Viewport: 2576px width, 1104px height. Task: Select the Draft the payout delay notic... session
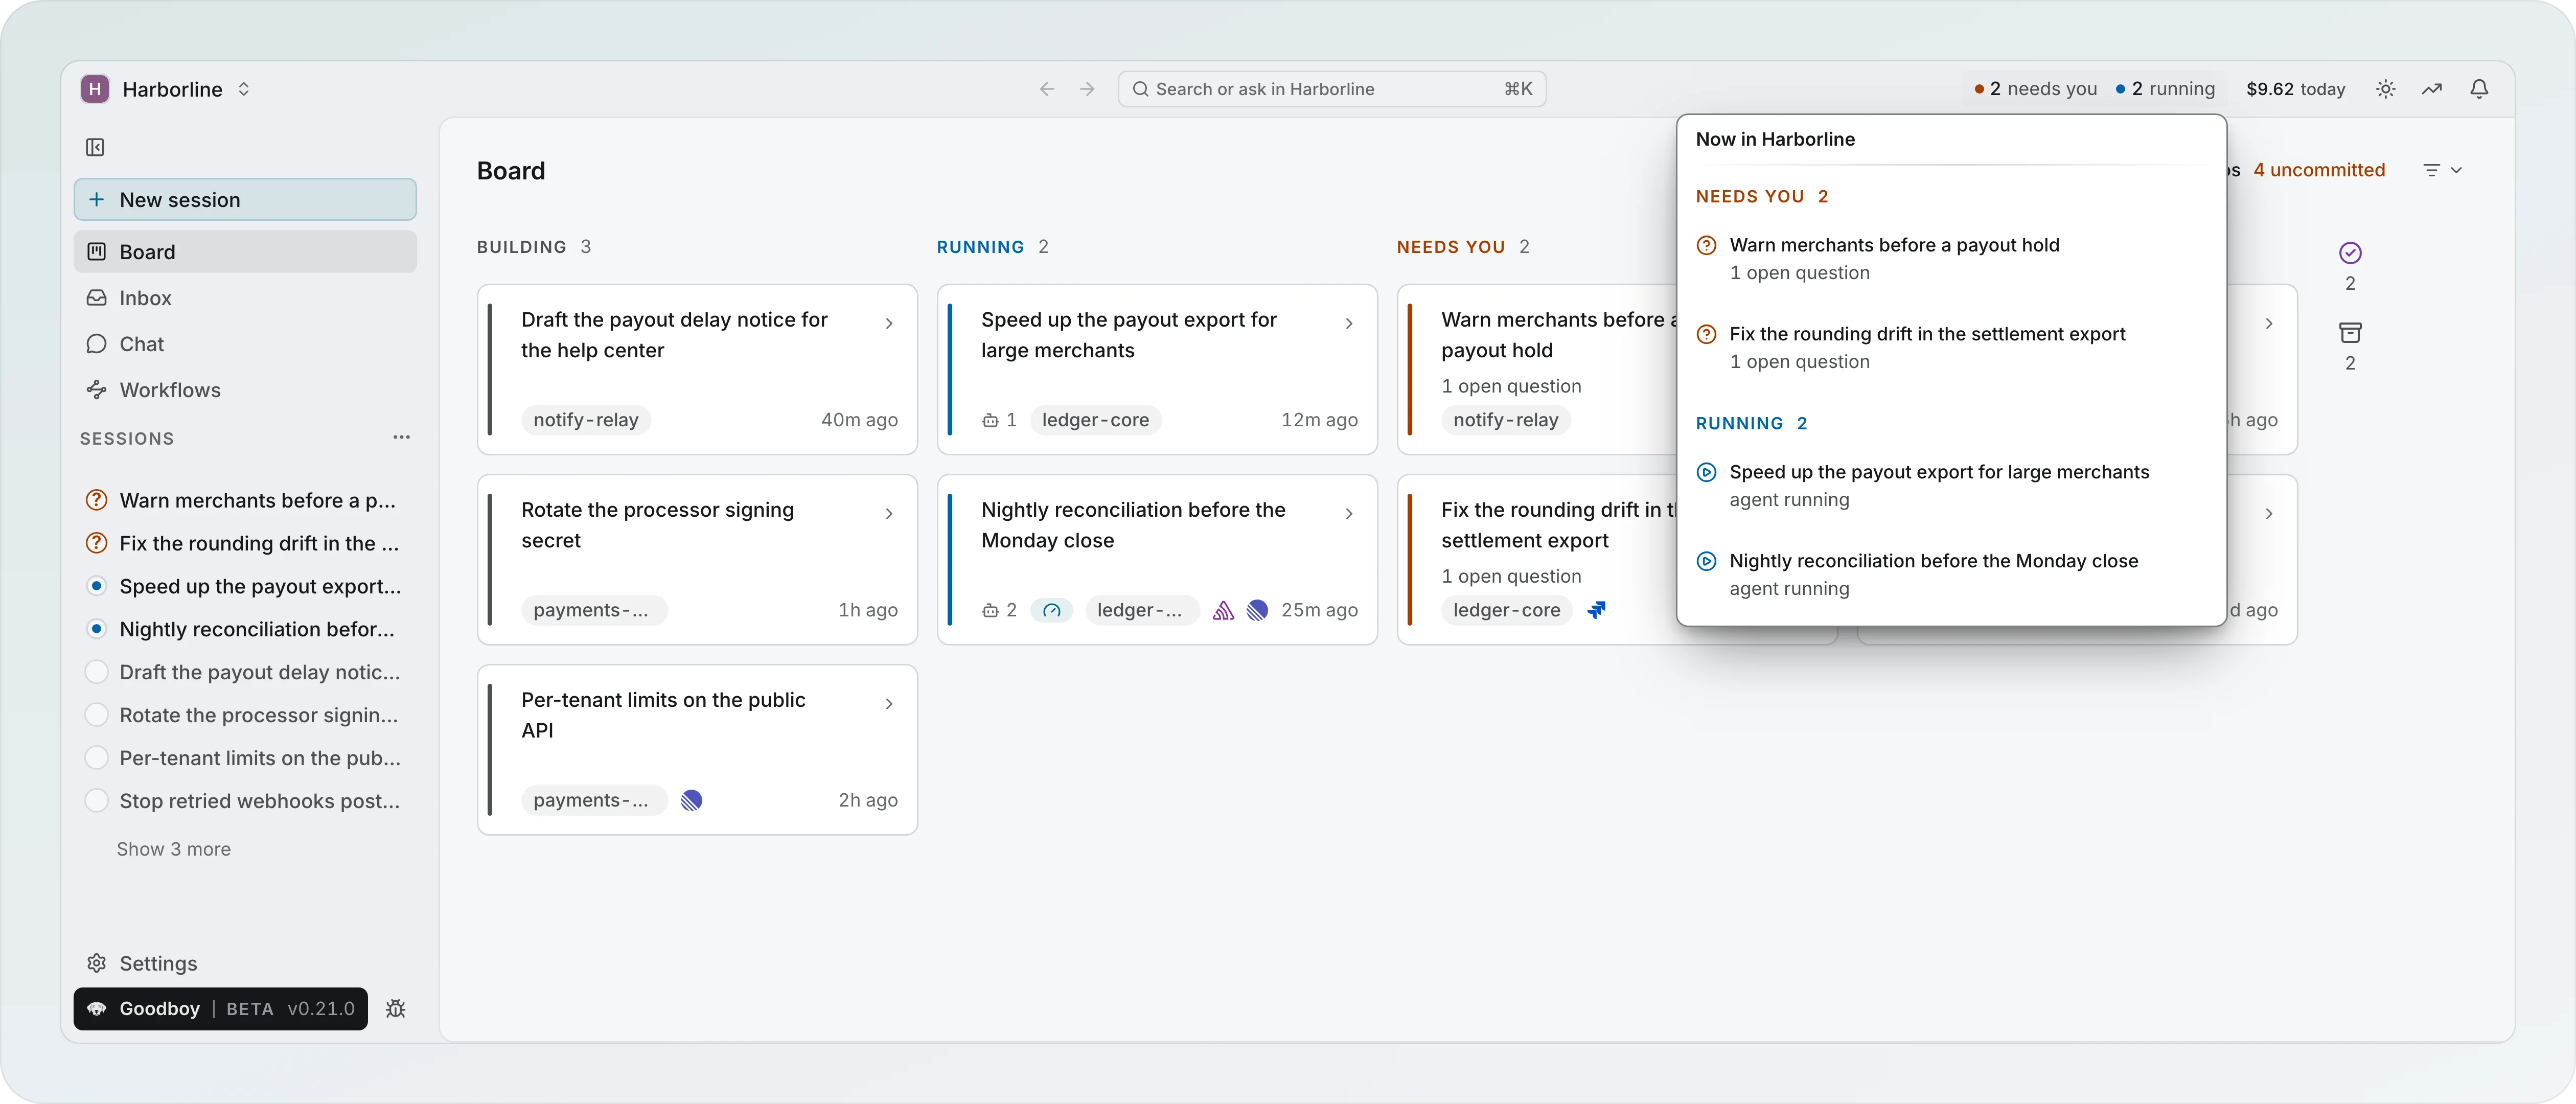coord(245,672)
